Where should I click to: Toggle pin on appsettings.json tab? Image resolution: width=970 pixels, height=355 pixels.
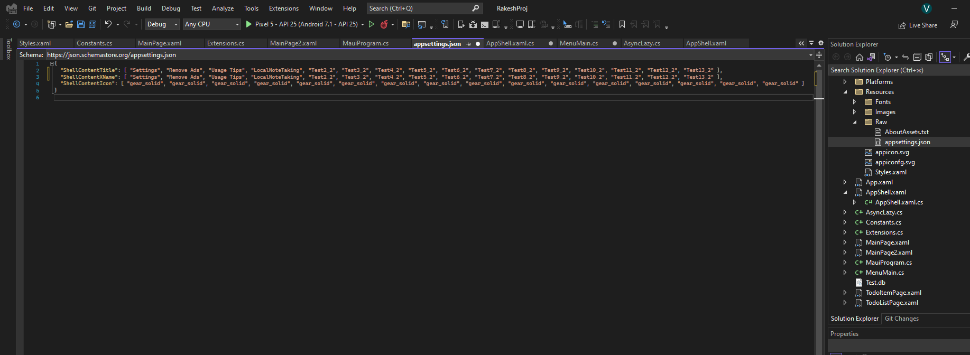[x=468, y=44]
